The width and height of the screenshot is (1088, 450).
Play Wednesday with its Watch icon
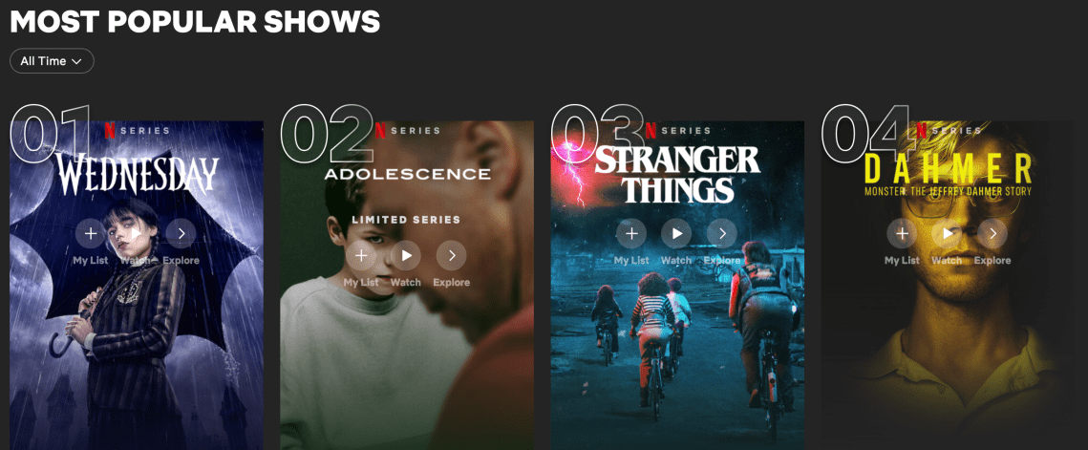(136, 233)
